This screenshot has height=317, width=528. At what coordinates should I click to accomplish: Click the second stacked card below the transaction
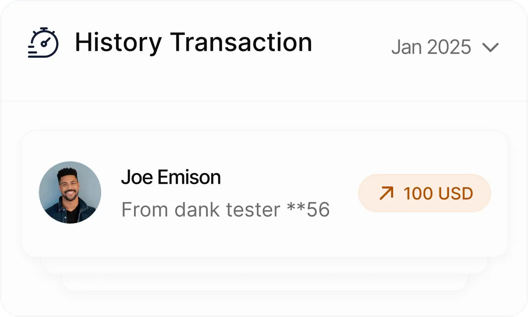click(x=264, y=265)
